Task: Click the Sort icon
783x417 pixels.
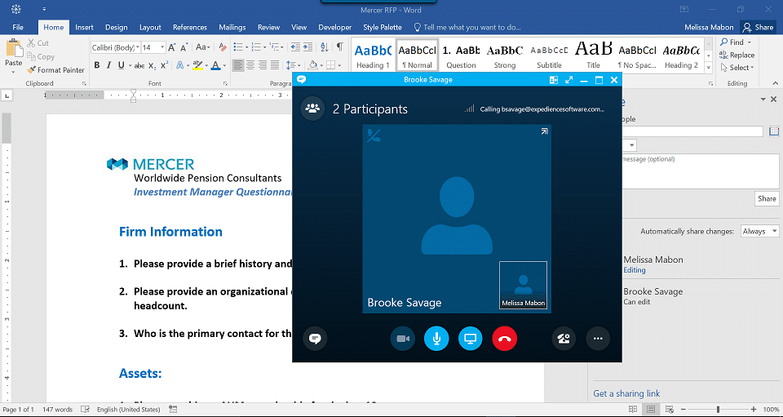Action: (325, 47)
